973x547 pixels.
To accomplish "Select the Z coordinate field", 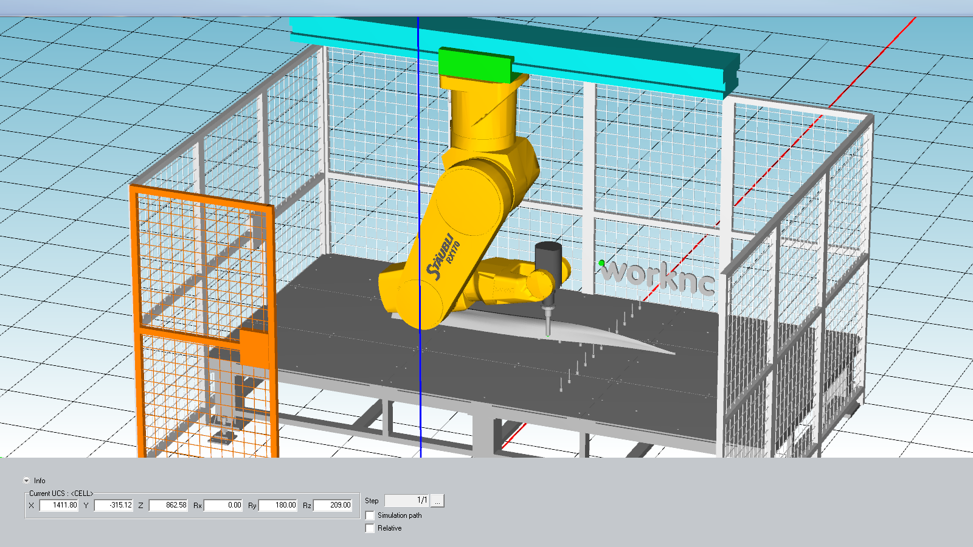I will [168, 505].
